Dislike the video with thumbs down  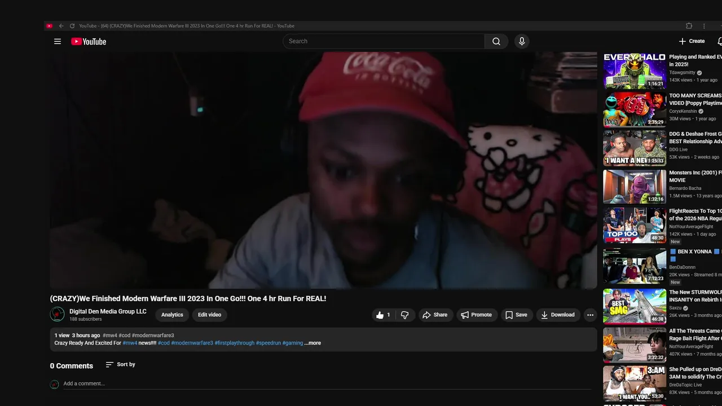click(x=404, y=315)
